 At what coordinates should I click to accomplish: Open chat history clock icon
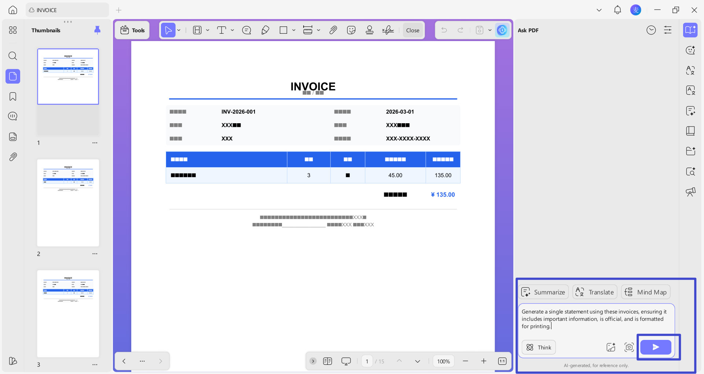coord(651,30)
